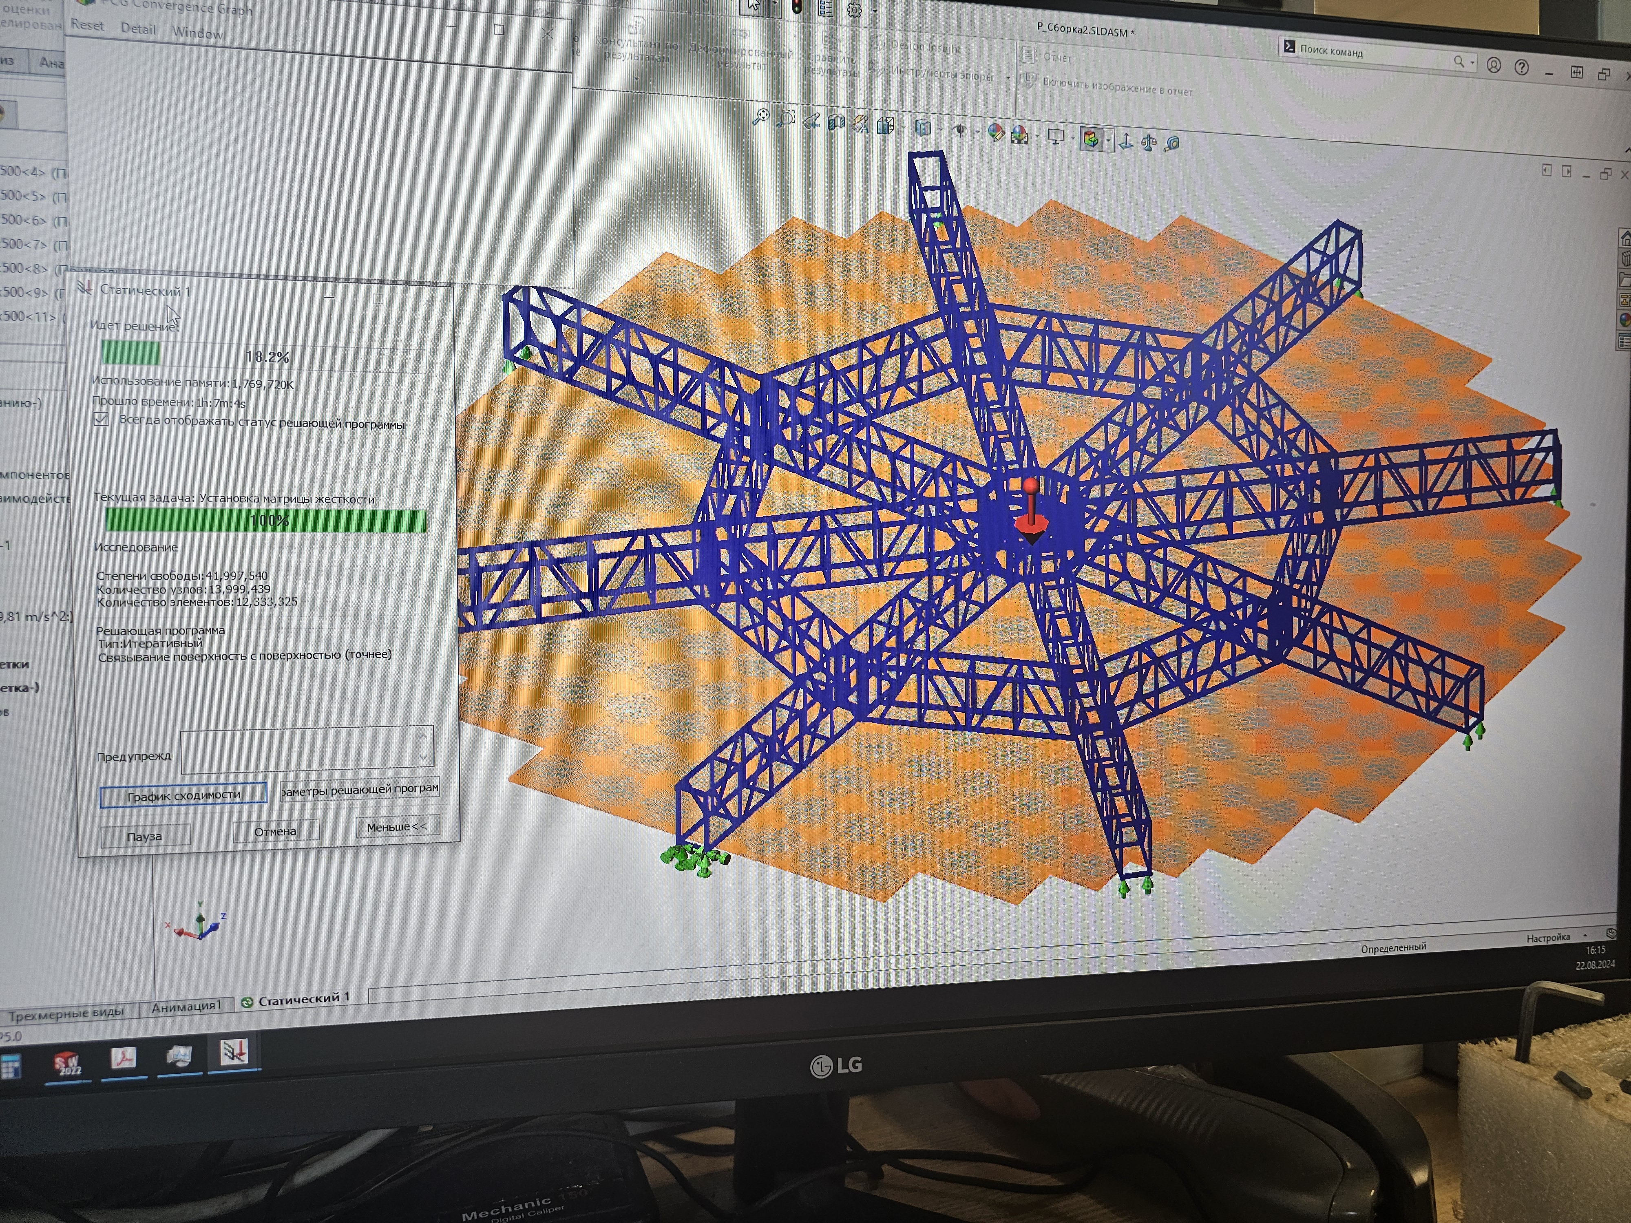Open Adobe Acrobat taskbar icon
The image size is (1631, 1223).
coord(124,1058)
